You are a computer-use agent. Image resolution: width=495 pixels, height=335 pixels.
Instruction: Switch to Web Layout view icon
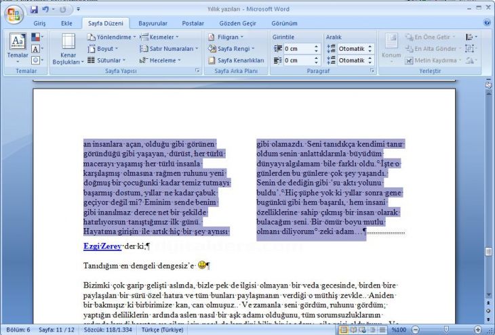coord(363,330)
